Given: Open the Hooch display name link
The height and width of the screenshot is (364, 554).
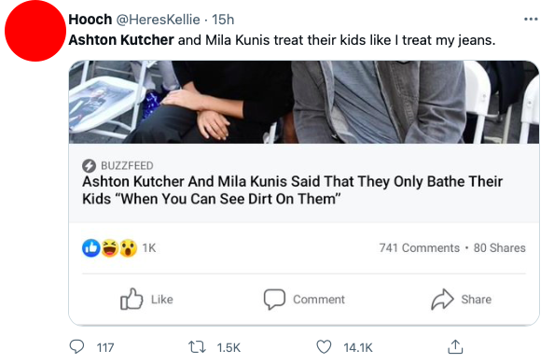Looking at the screenshot, I should pos(90,19).
